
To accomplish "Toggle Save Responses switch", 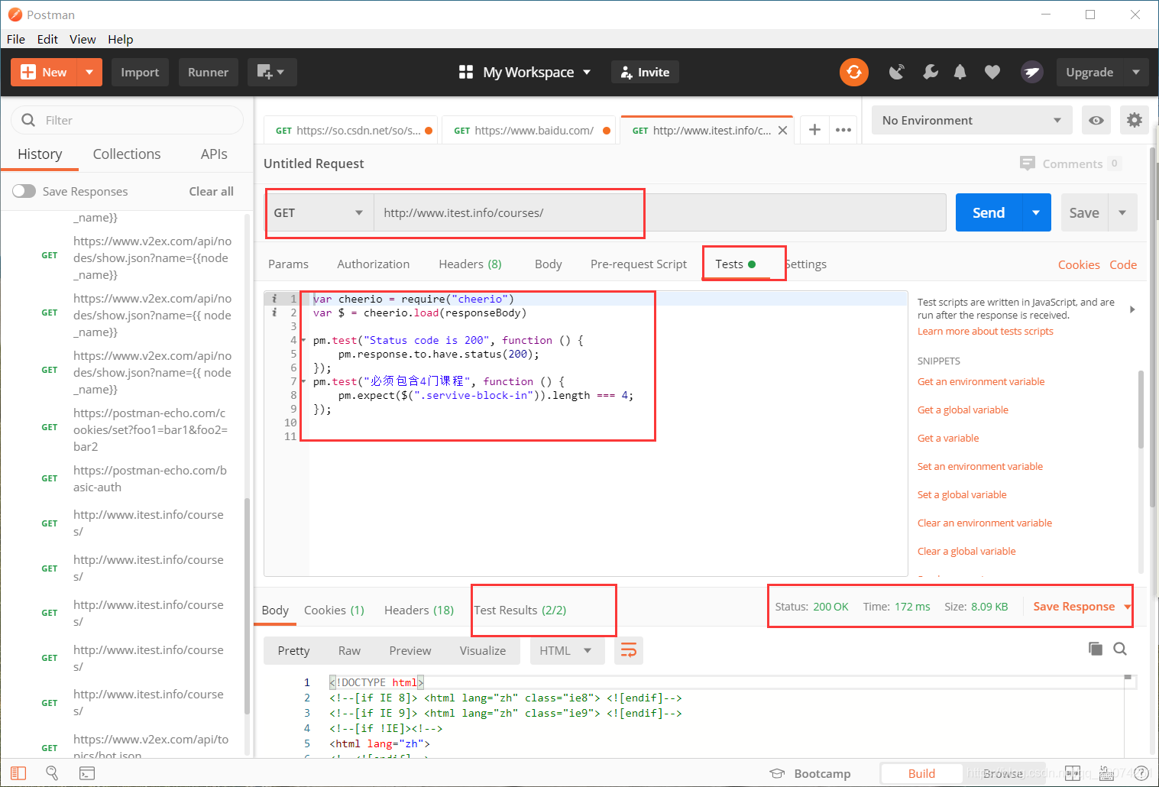I will coord(24,191).
